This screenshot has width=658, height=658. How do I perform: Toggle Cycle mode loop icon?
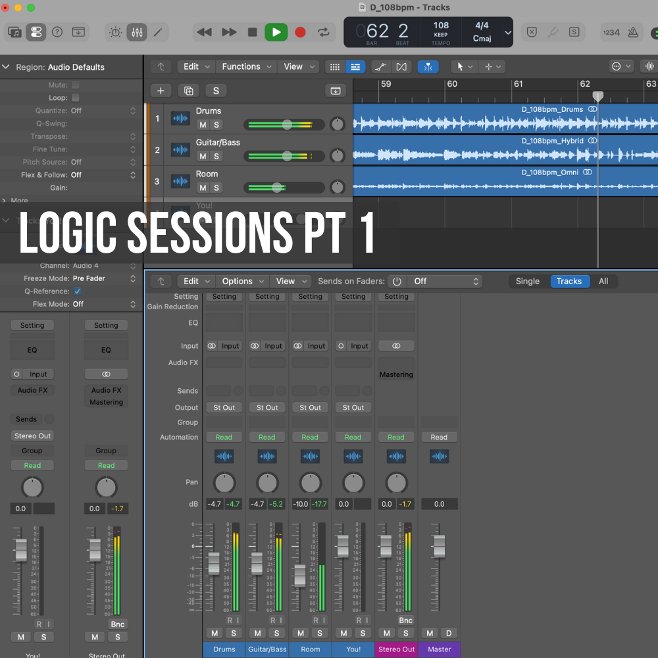[324, 32]
